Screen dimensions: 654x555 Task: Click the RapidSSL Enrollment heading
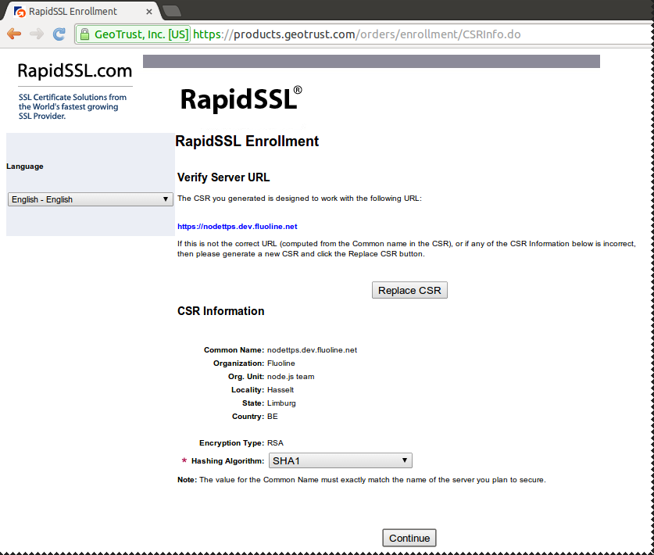tap(247, 141)
